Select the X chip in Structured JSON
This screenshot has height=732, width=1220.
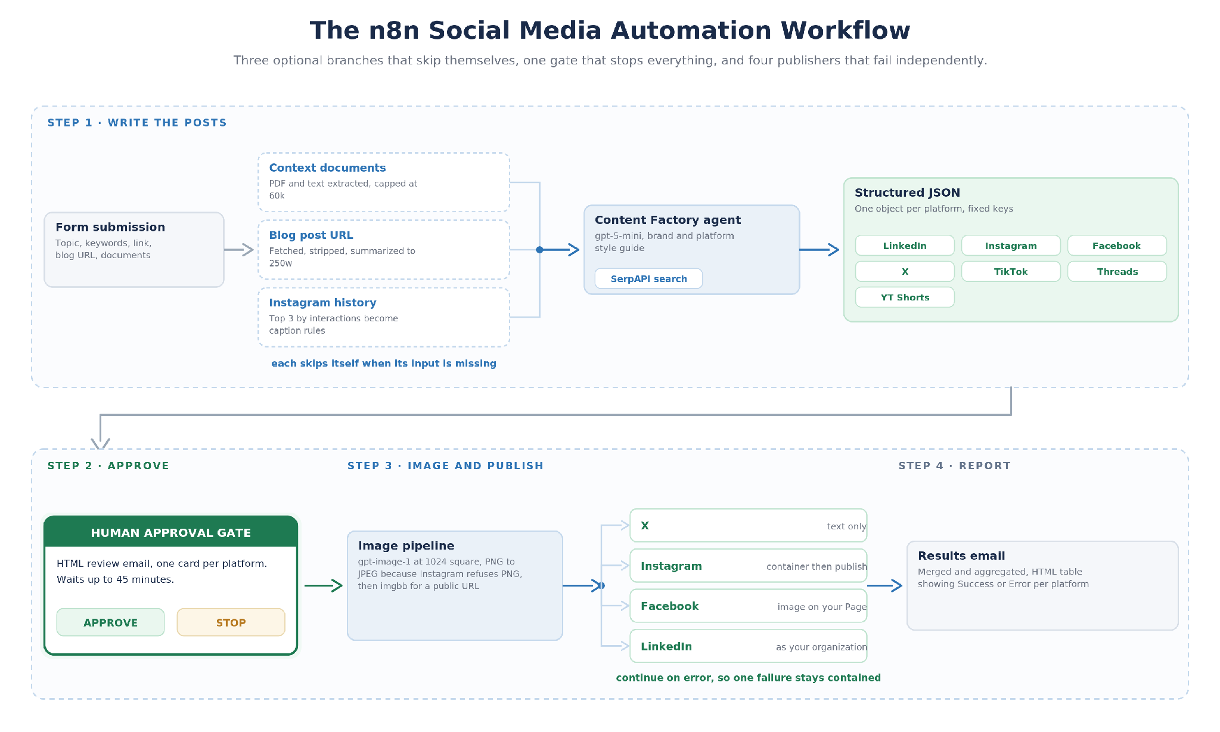(x=905, y=271)
